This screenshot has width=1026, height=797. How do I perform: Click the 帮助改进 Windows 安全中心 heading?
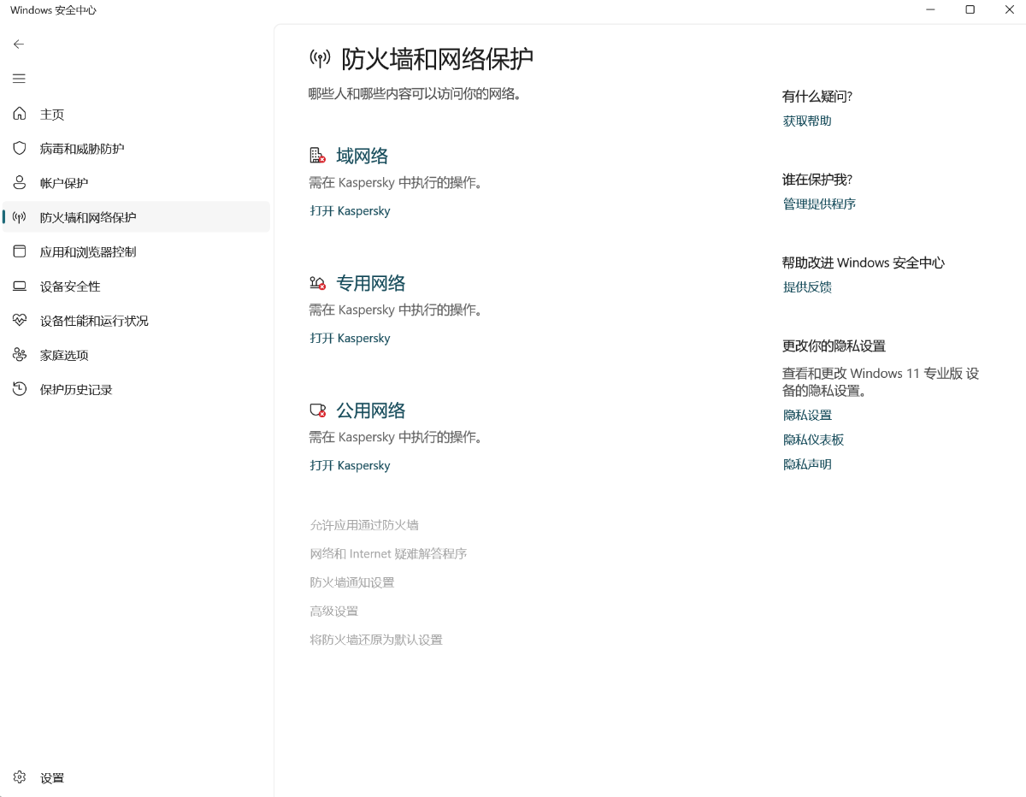click(864, 263)
